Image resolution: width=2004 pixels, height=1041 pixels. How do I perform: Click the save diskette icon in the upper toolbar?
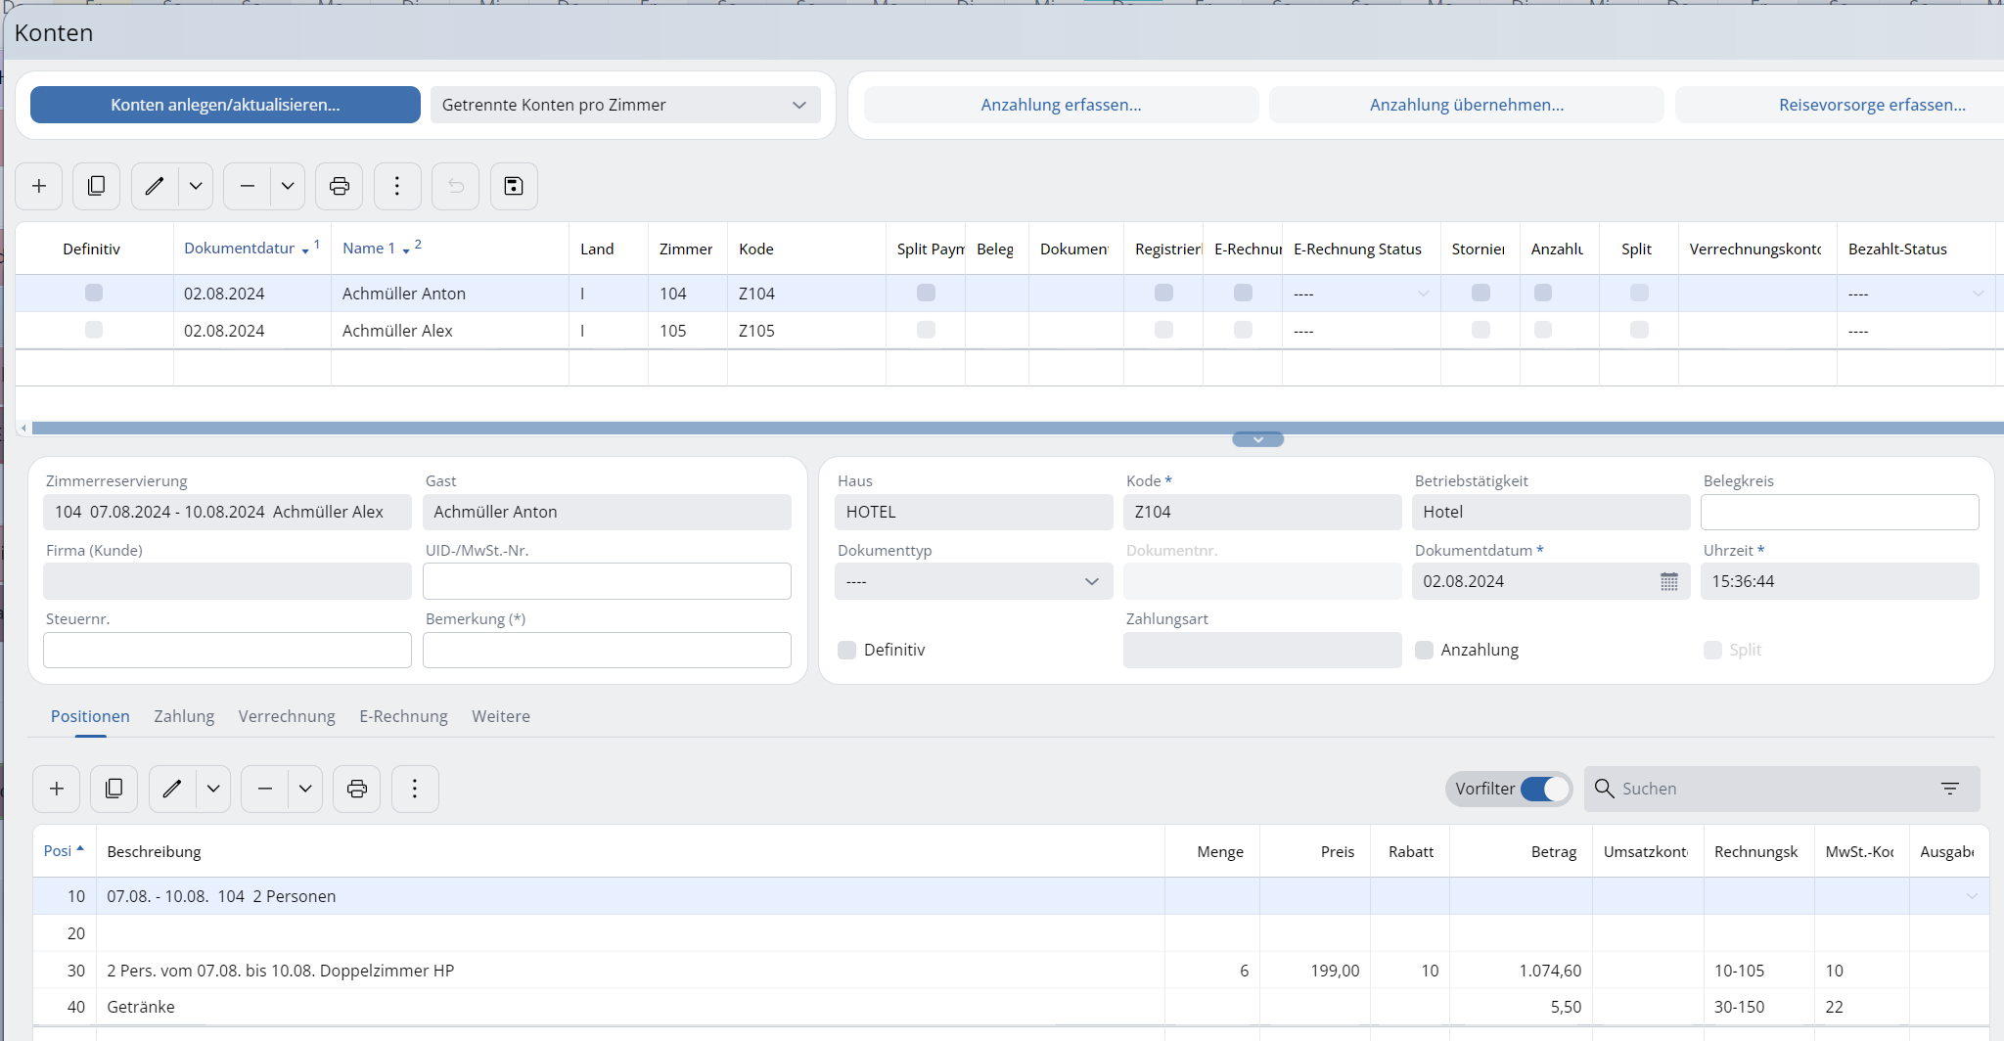coord(514,186)
